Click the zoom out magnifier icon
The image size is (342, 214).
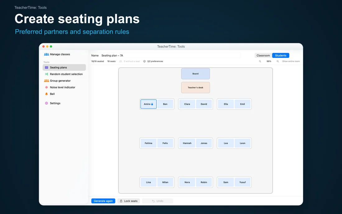[260, 62]
